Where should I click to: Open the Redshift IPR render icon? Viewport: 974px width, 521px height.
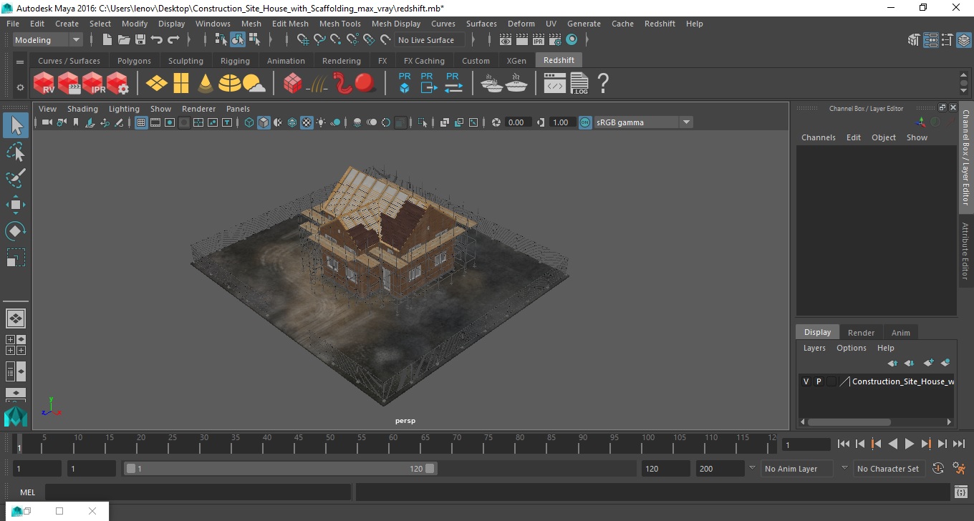[x=93, y=83]
